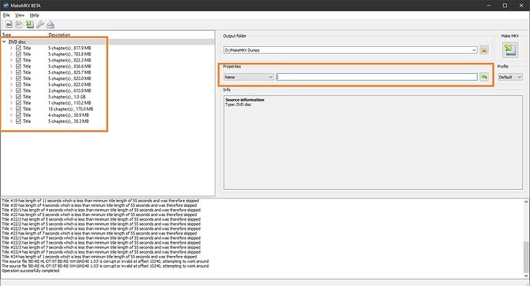The image size is (530, 286).
Task: Uncheck the title sized 38.3 MB
Action: (x=18, y=121)
